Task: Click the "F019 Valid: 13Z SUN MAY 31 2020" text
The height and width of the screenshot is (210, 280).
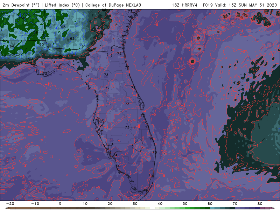Action: 240,5
